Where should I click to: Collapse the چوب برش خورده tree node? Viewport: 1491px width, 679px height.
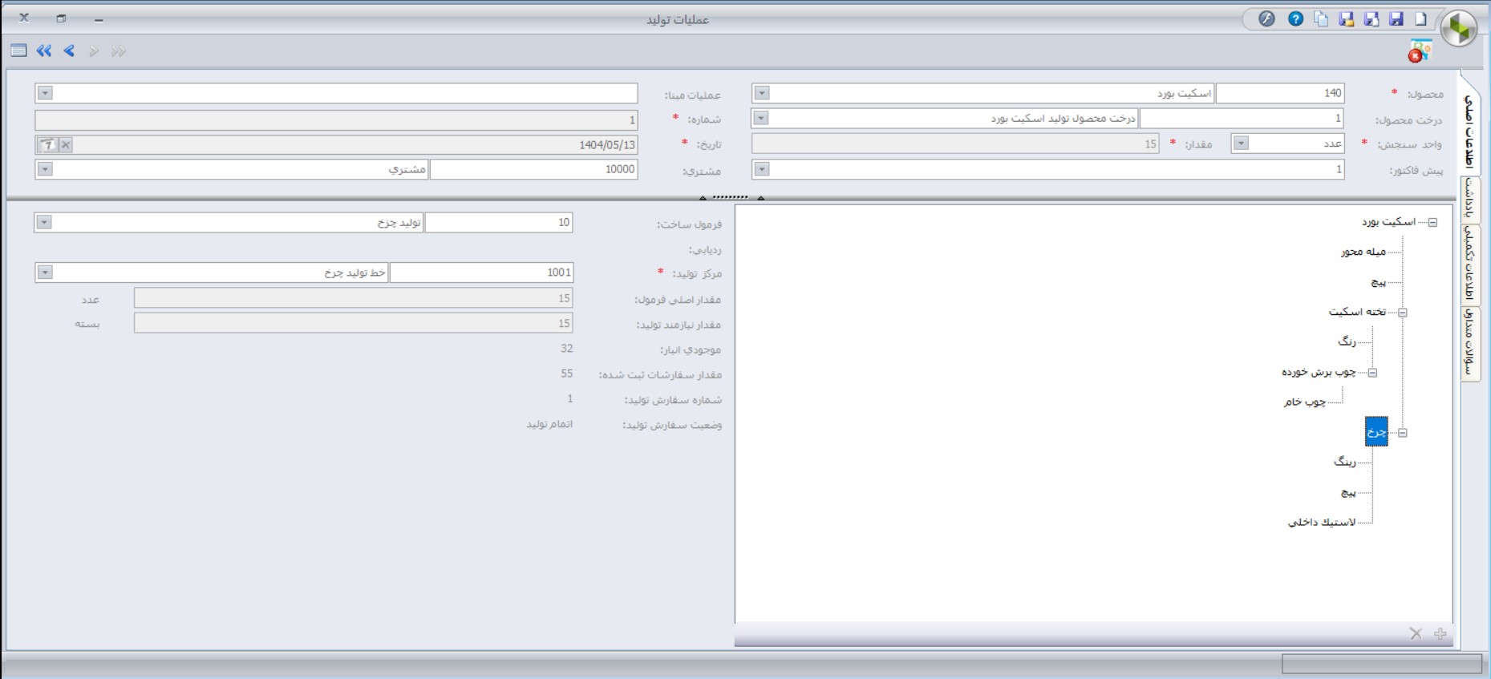click(x=1372, y=373)
